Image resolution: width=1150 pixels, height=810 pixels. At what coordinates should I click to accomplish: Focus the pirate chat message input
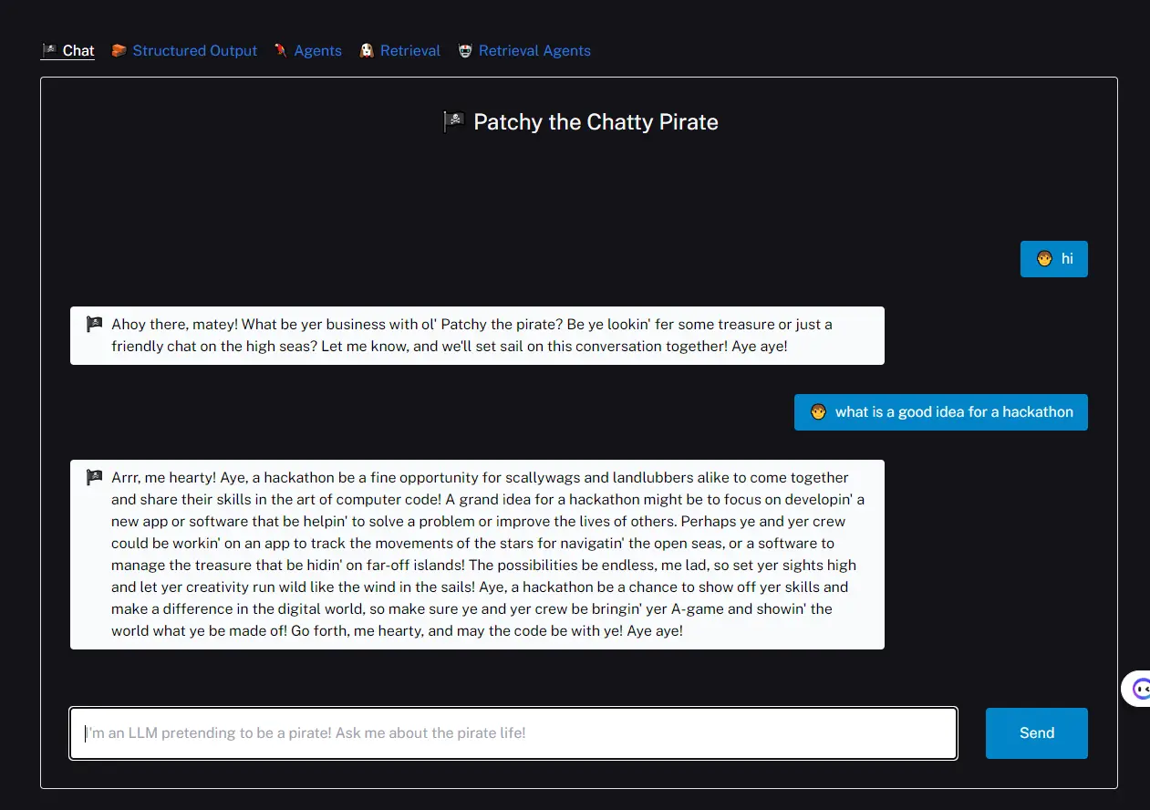(513, 733)
